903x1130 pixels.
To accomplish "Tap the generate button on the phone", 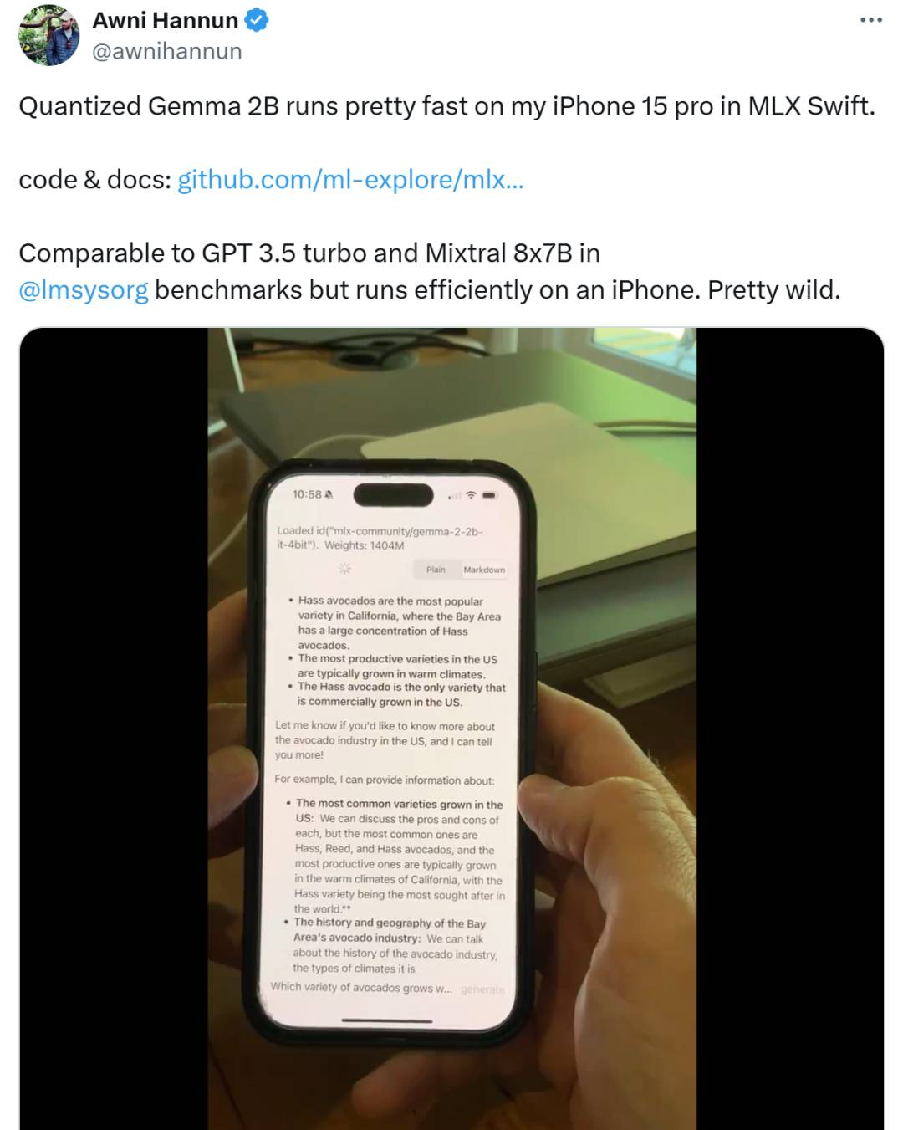I will 482,989.
